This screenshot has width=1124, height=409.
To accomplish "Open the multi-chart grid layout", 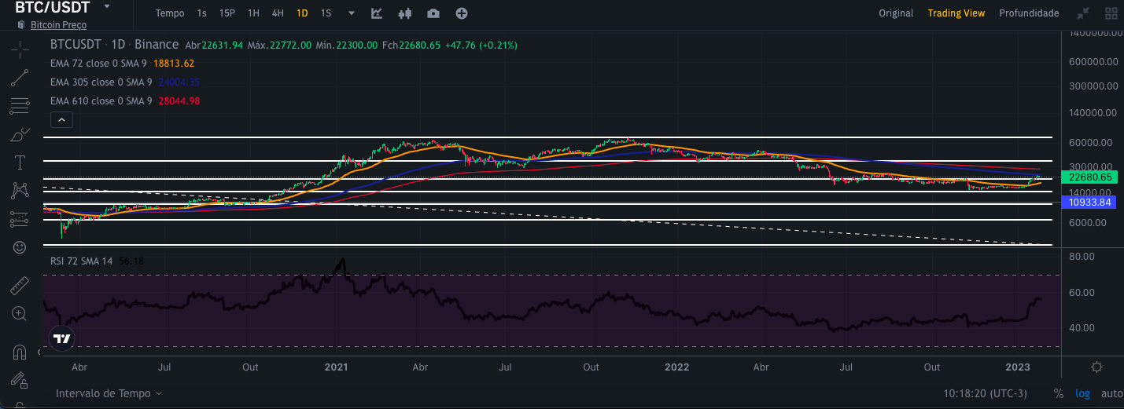I will pos(1111,13).
